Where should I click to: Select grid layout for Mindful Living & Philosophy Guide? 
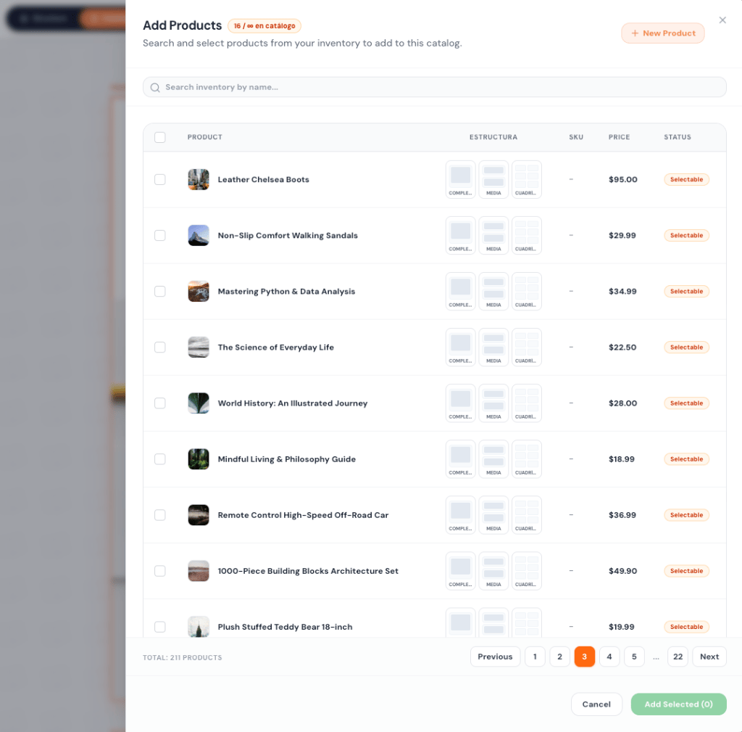(527, 459)
